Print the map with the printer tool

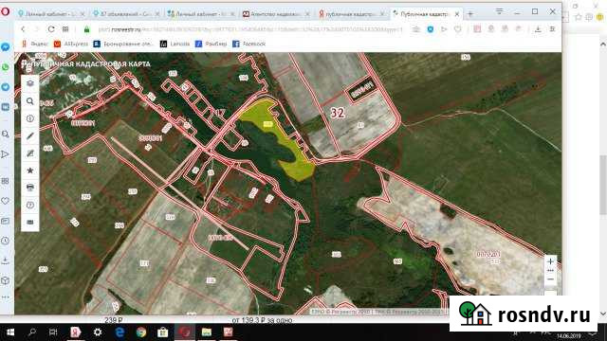pyautogui.click(x=29, y=188)
